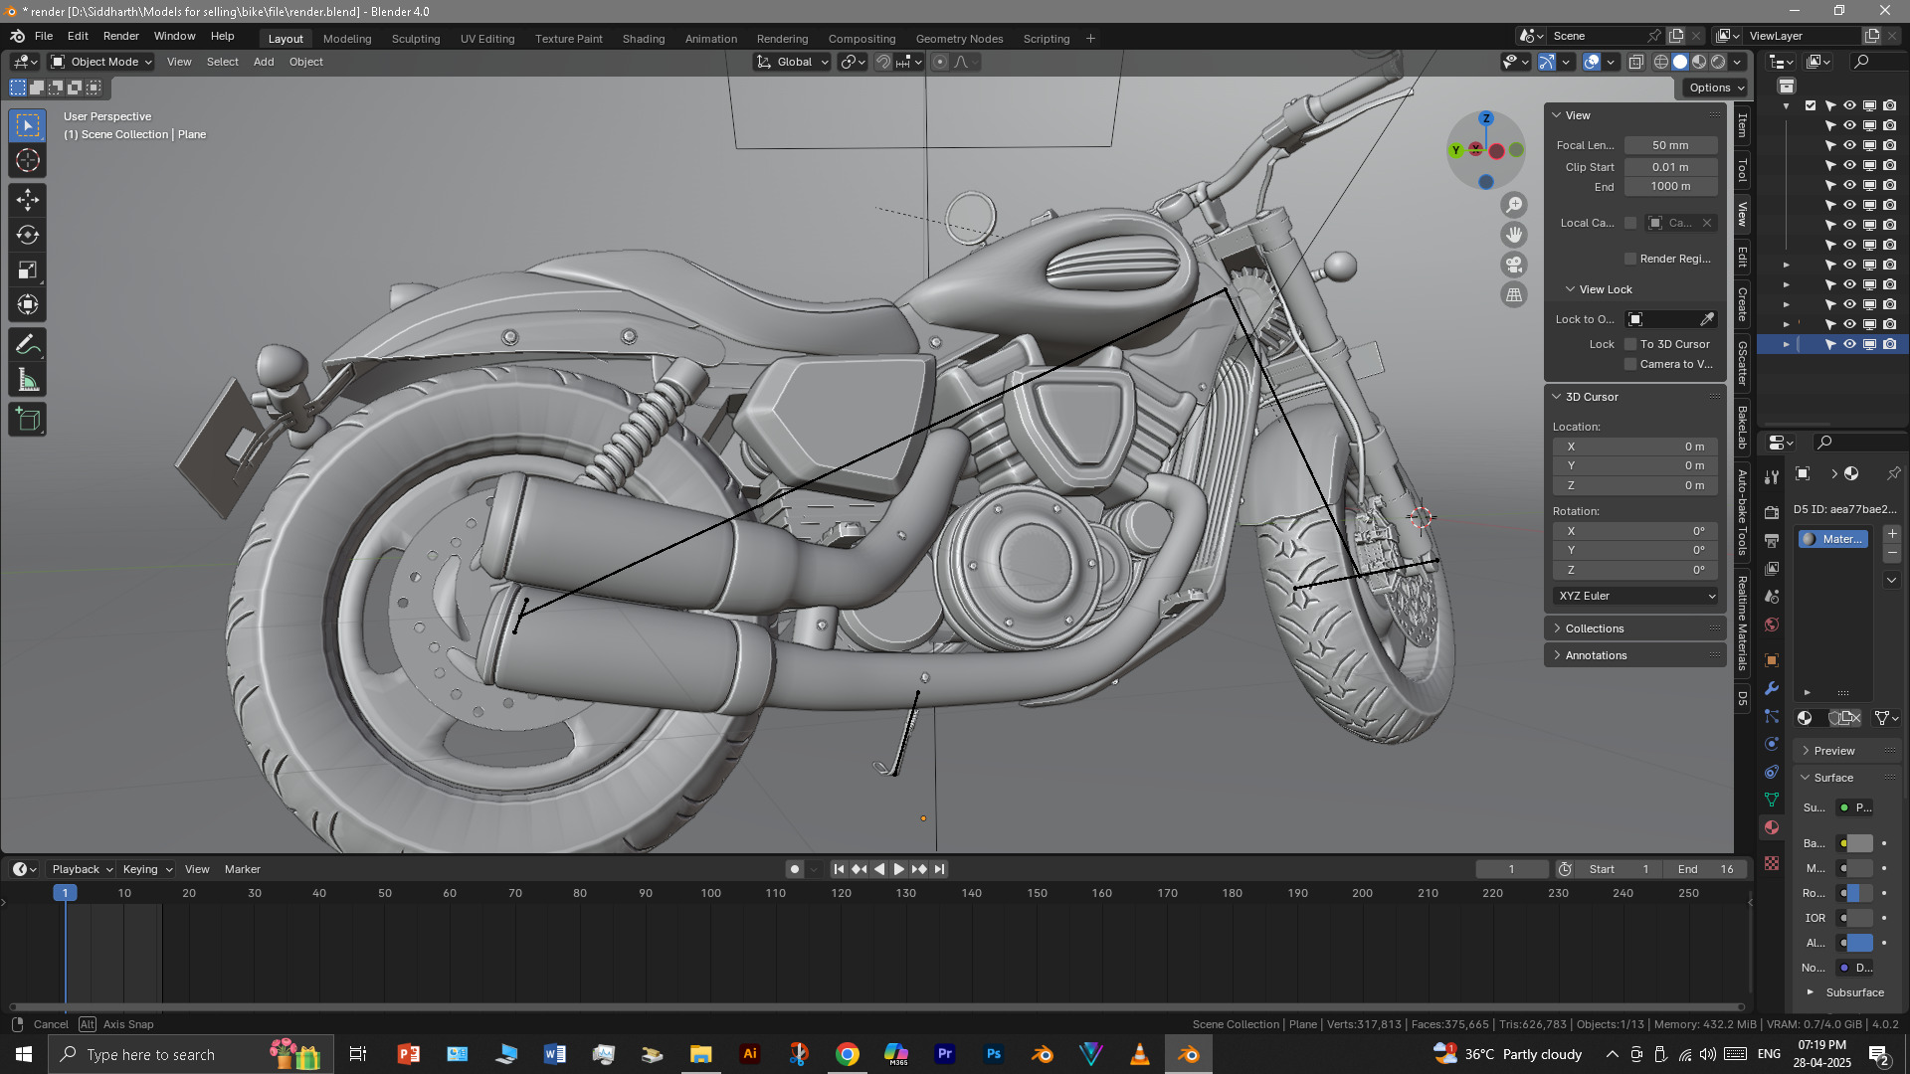This screenshot has width=1910, height=1074.
Task: Select the Transform tool
Action: (x=28, y=305)
